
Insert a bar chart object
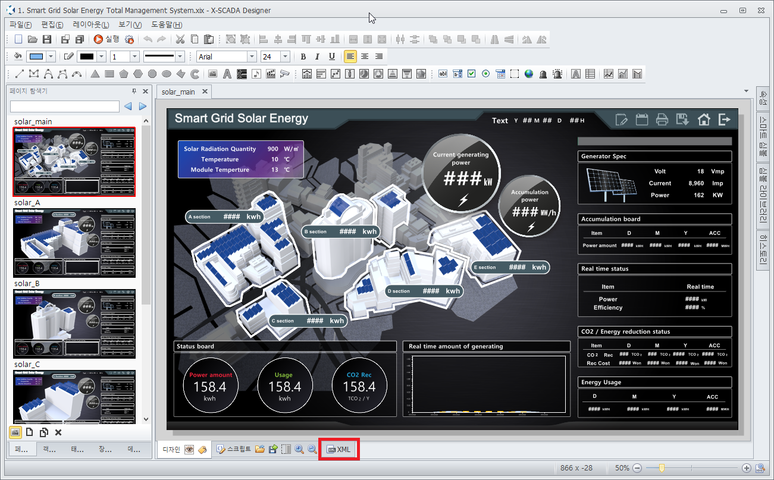click(321, 74)
